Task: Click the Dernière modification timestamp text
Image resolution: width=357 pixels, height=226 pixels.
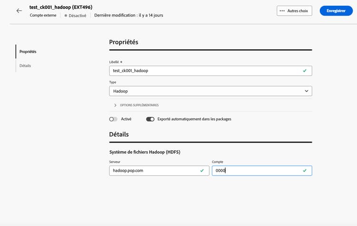Action: pyautogui.click(x=129, y=16)
